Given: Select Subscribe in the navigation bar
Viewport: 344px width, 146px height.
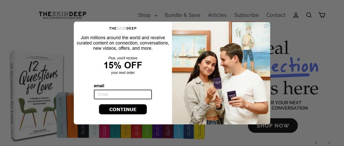Looking at the screenshot, I should (x=246, y=15).
